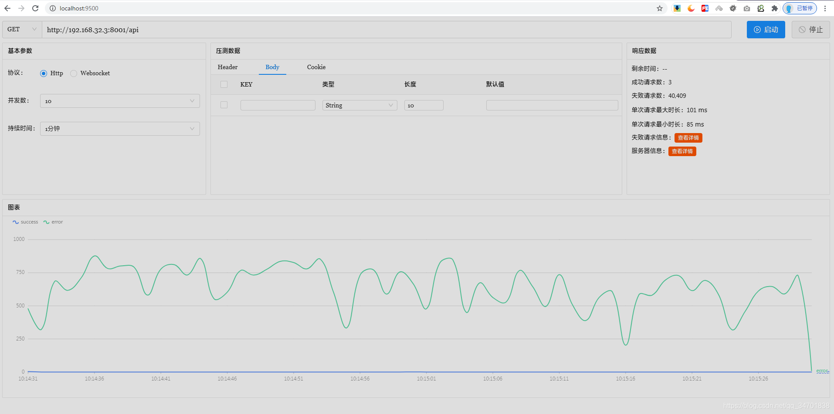Switch to the Cookie tab
834x414 pixels.
[316, 67]
